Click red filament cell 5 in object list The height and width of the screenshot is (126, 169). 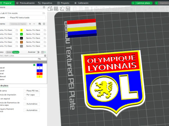39,73
